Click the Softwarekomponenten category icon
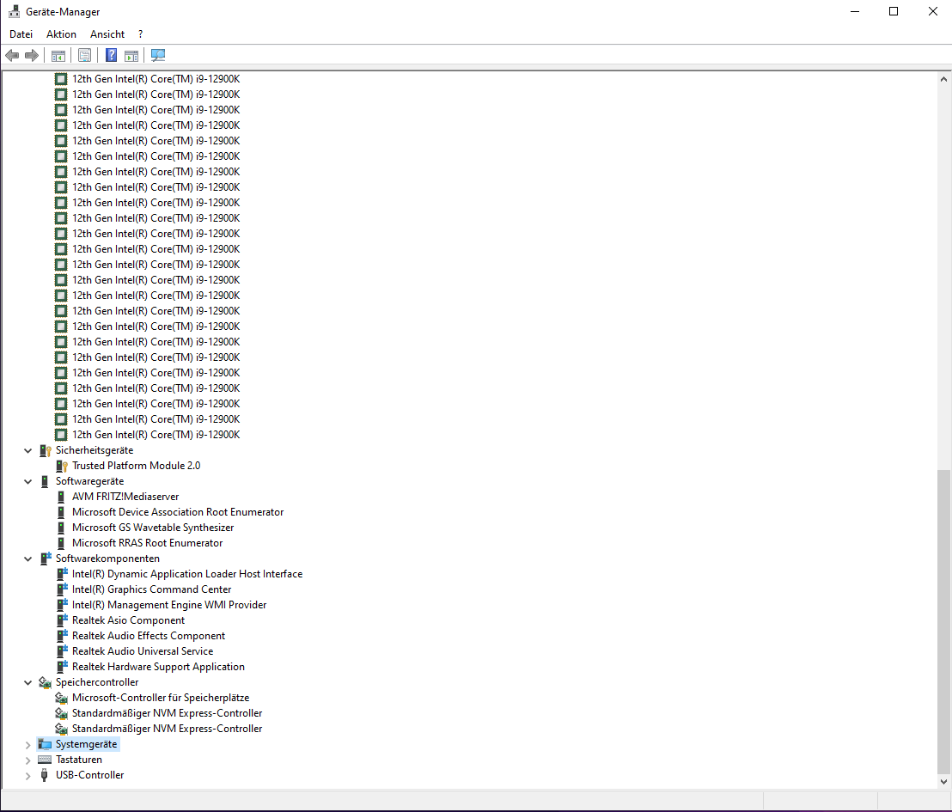 click(46, 559)
